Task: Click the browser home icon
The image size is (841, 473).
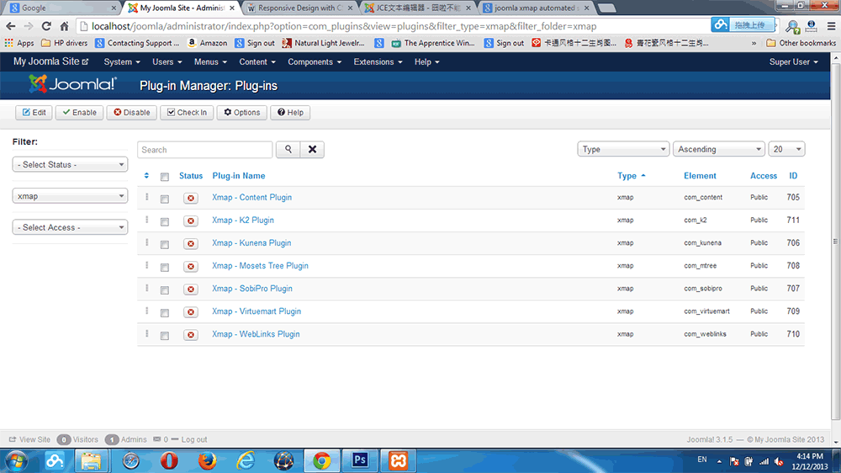Action: (64, 26)
